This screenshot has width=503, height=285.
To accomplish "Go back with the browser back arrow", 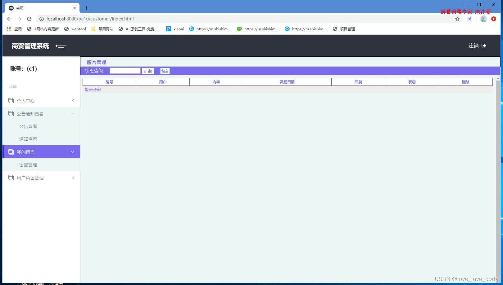I will pos(9,19).
